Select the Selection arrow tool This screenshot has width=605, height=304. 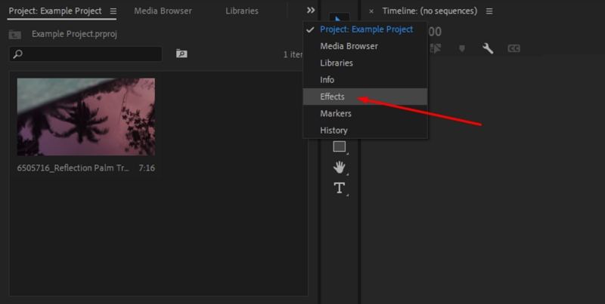(339, 18)
